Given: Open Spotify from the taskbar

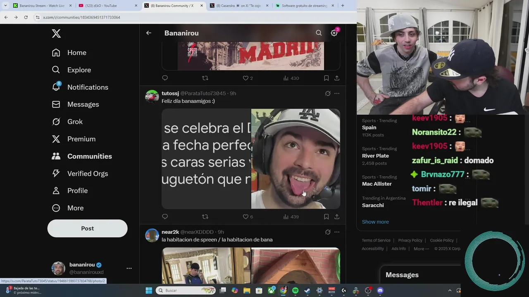Looking at the screenshot, I should [295, 290].
